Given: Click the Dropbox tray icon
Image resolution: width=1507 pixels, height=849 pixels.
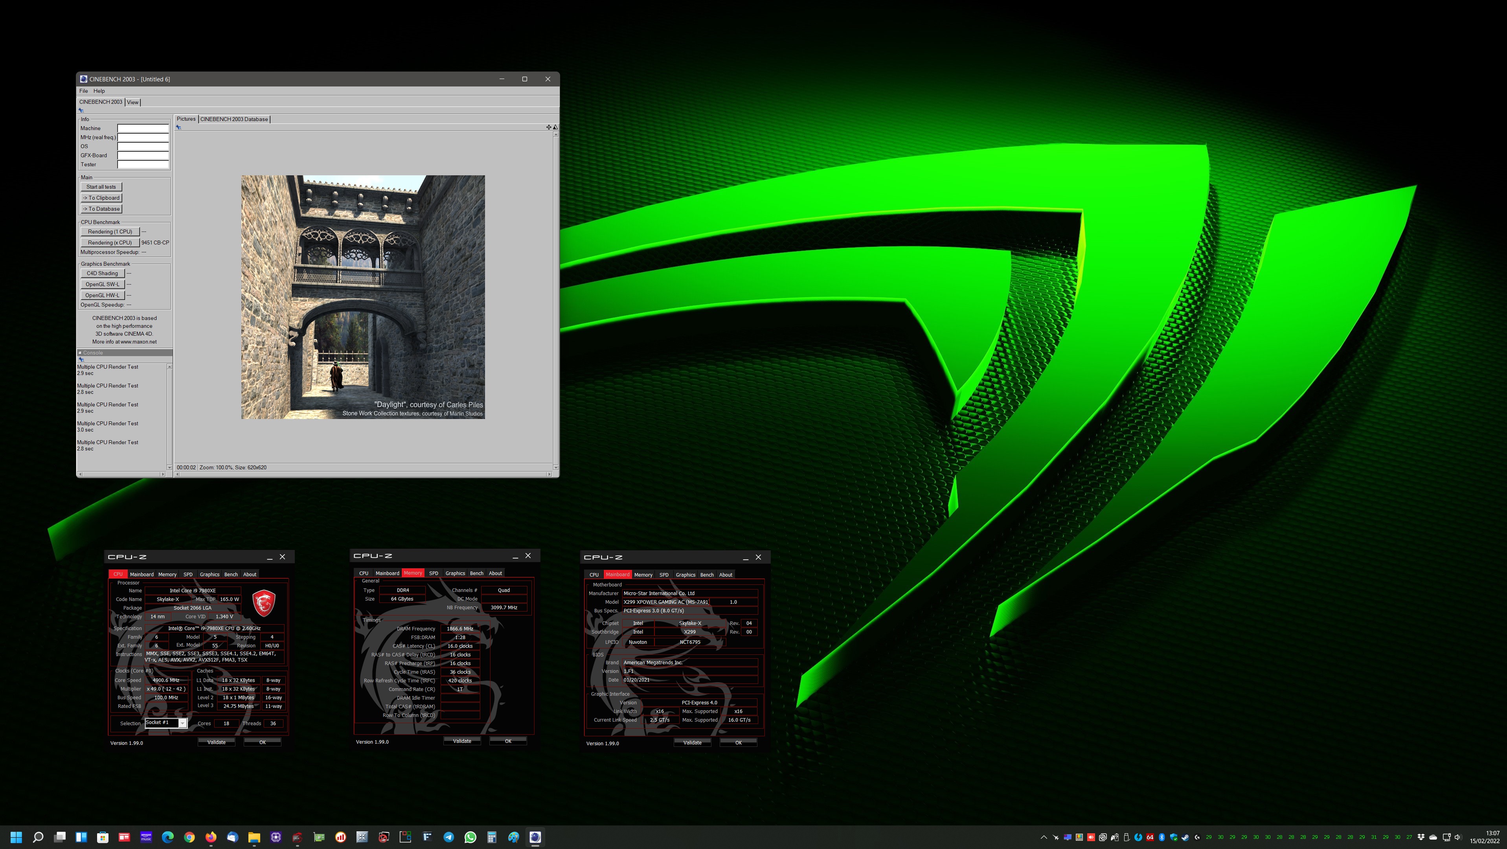Looking at the screenshot, I should pos(1421,837).
